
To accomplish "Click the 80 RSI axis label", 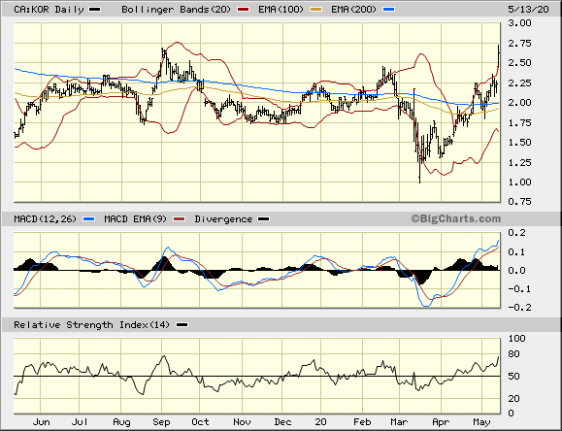I will 514,354.
